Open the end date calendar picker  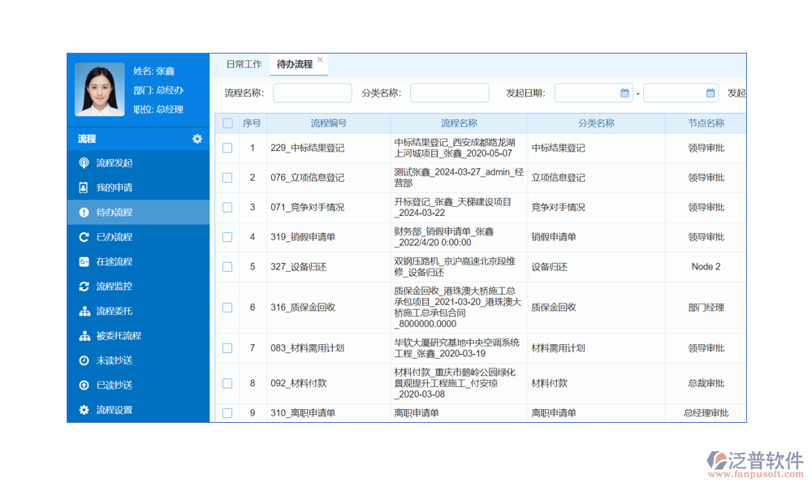(x=710, y=93)
